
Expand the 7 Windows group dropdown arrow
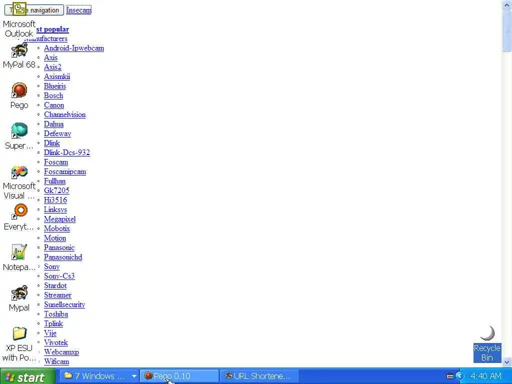click(x=134, y=376)
